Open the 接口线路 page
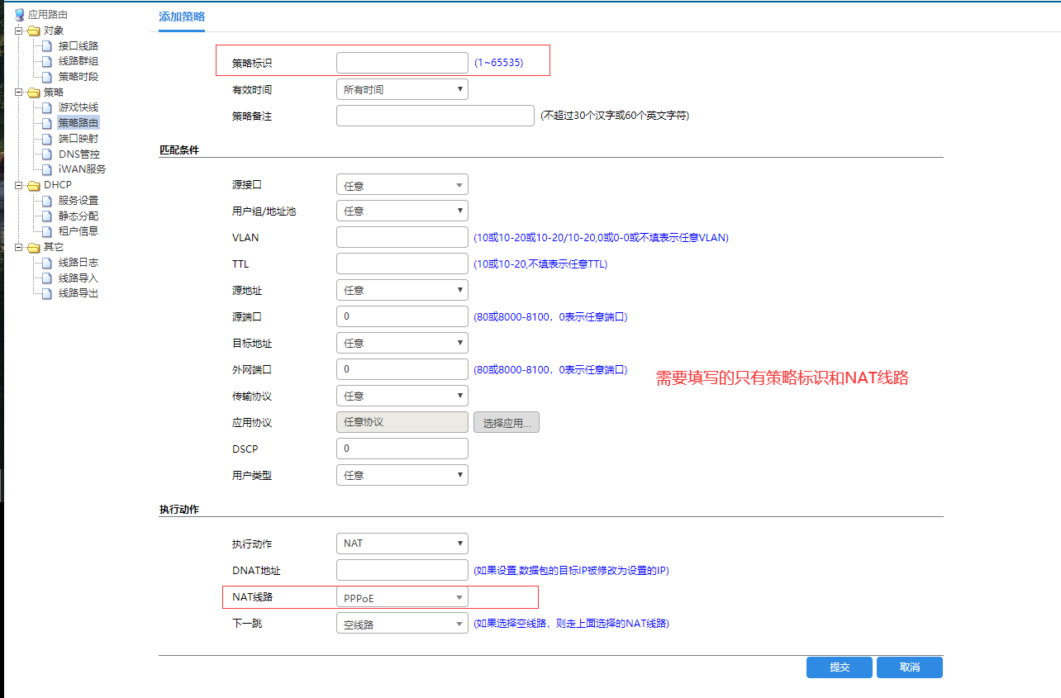 click(79, 46)
